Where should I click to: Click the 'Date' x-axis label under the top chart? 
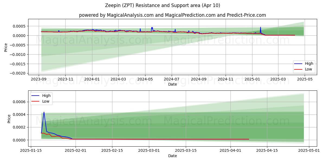[x=173, y=84]
